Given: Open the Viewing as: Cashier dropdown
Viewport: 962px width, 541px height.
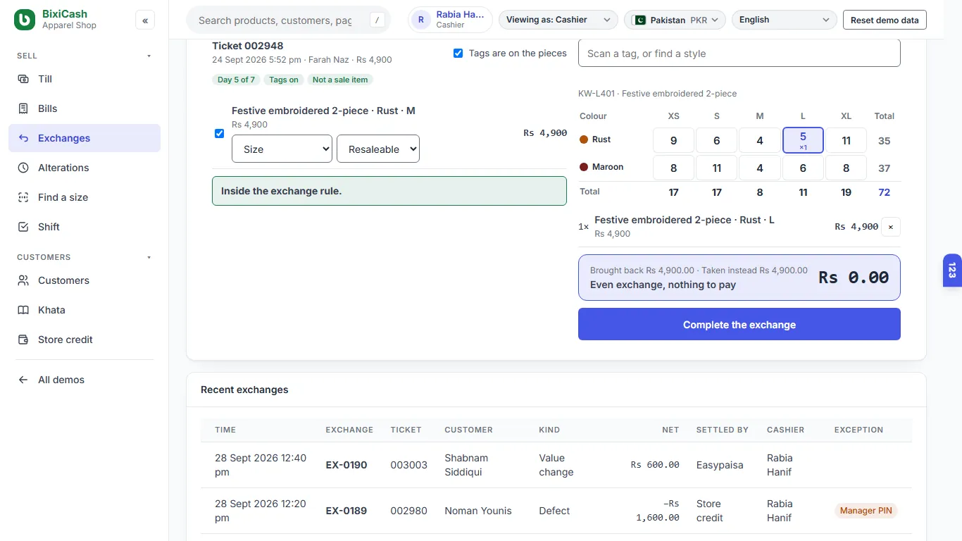Looking at the screenshot, I should tap(558, 20).
